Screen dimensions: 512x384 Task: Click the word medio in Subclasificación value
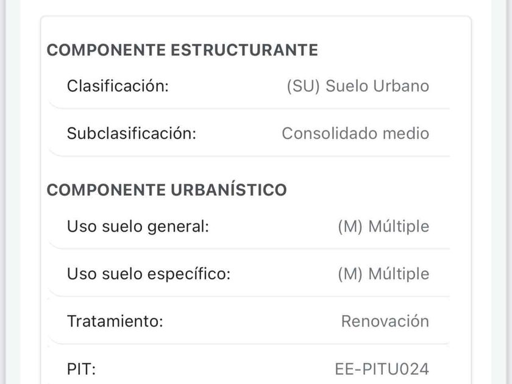point(406,133)
